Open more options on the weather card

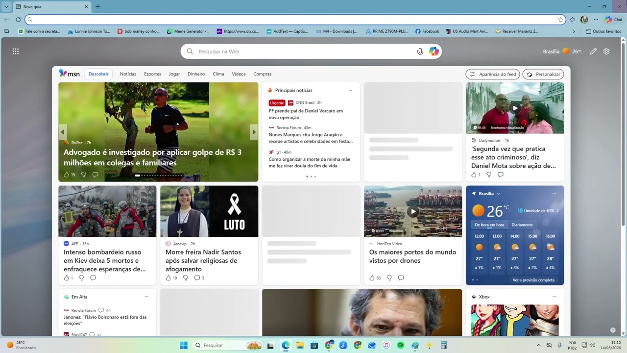[554, 194]
